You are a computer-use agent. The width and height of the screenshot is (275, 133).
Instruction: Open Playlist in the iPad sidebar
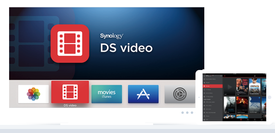click(213, 82)
